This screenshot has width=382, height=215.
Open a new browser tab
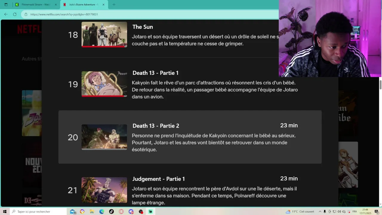(x=114, y=4)
